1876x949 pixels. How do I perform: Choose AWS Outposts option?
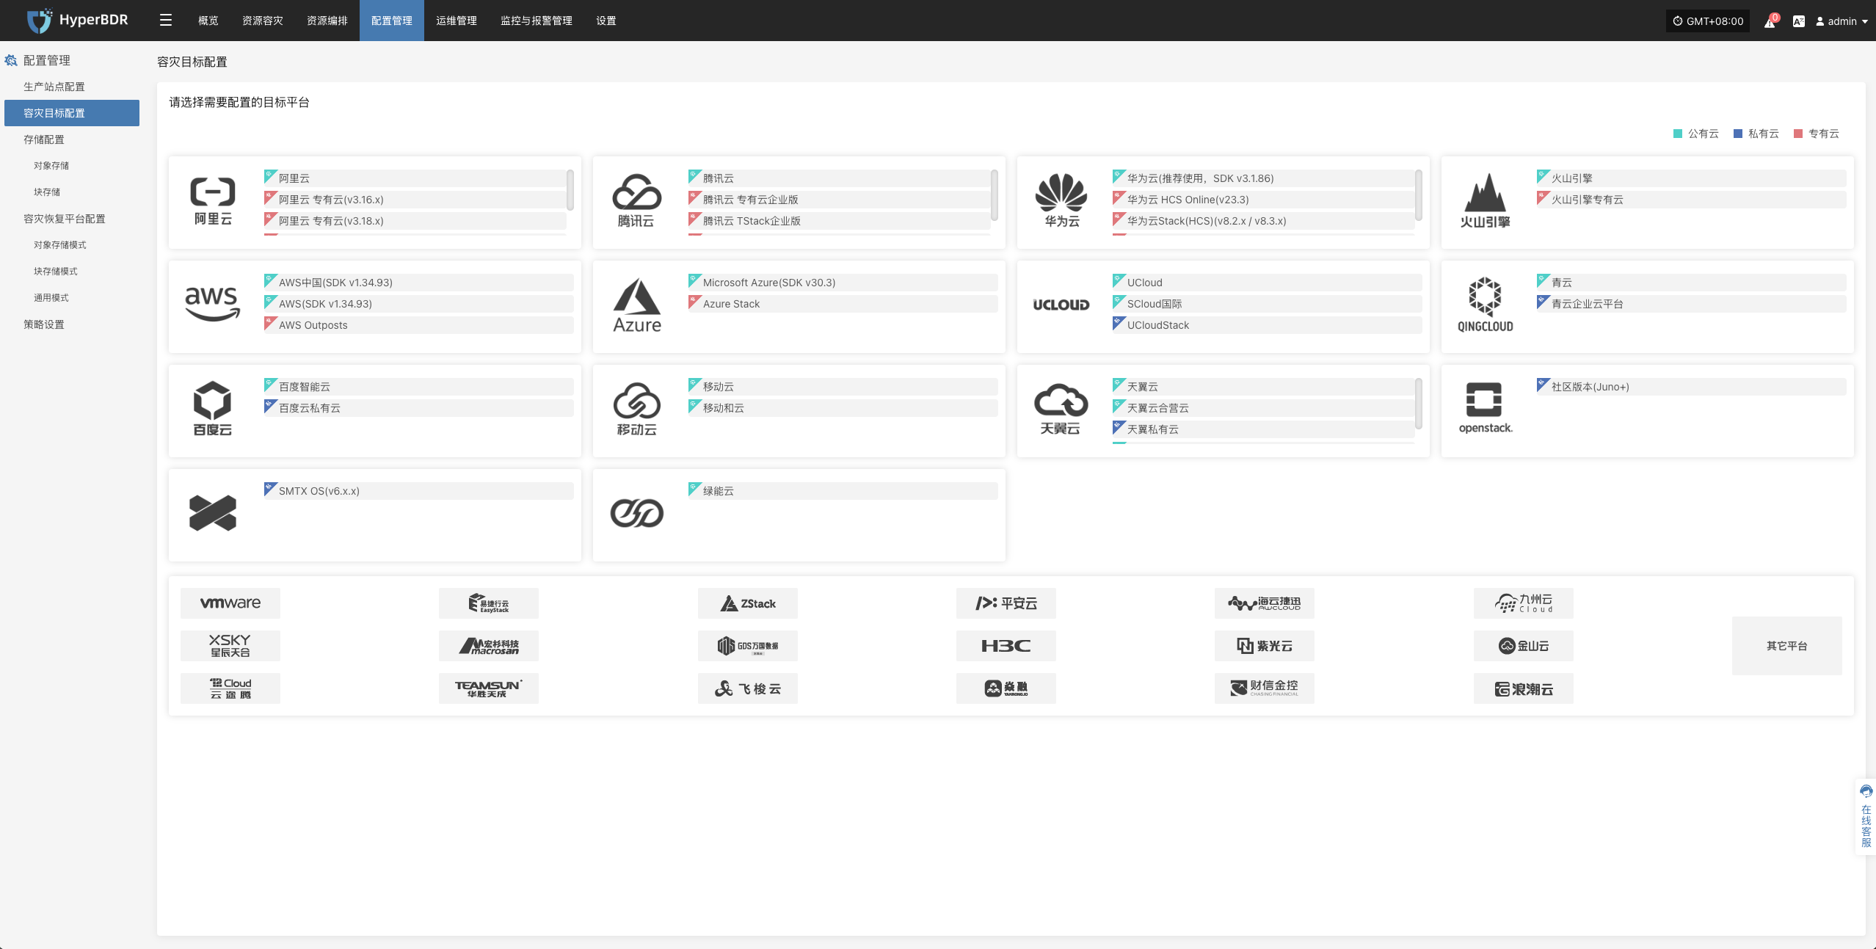[x=418, y=325]
